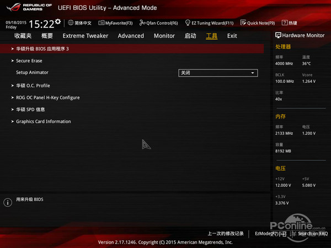
Task: Click the 09/18/2015 date display
Action: [x=16, y=23]
